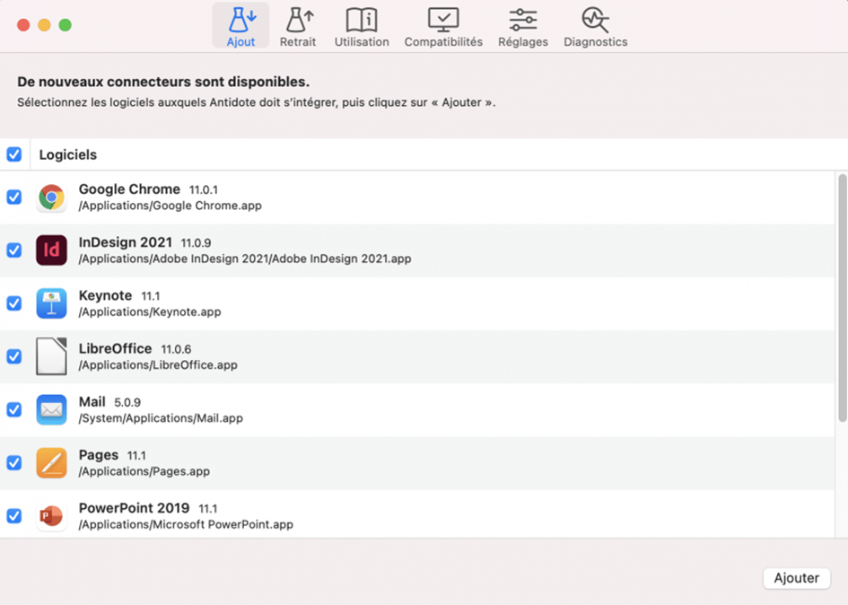
Task: Click the /System/Applications/Mail.app path
Action: click(161, 418)
